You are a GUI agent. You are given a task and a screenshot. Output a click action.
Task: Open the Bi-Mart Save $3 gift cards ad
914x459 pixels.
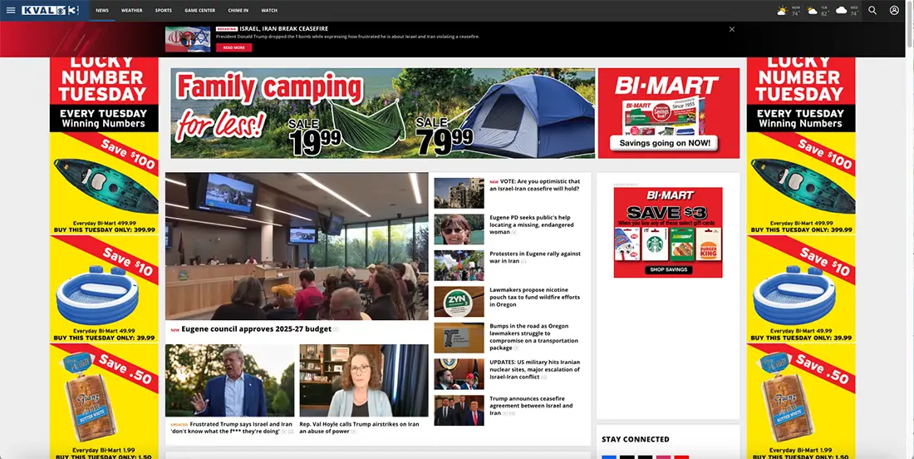click(x=668, y=232)
